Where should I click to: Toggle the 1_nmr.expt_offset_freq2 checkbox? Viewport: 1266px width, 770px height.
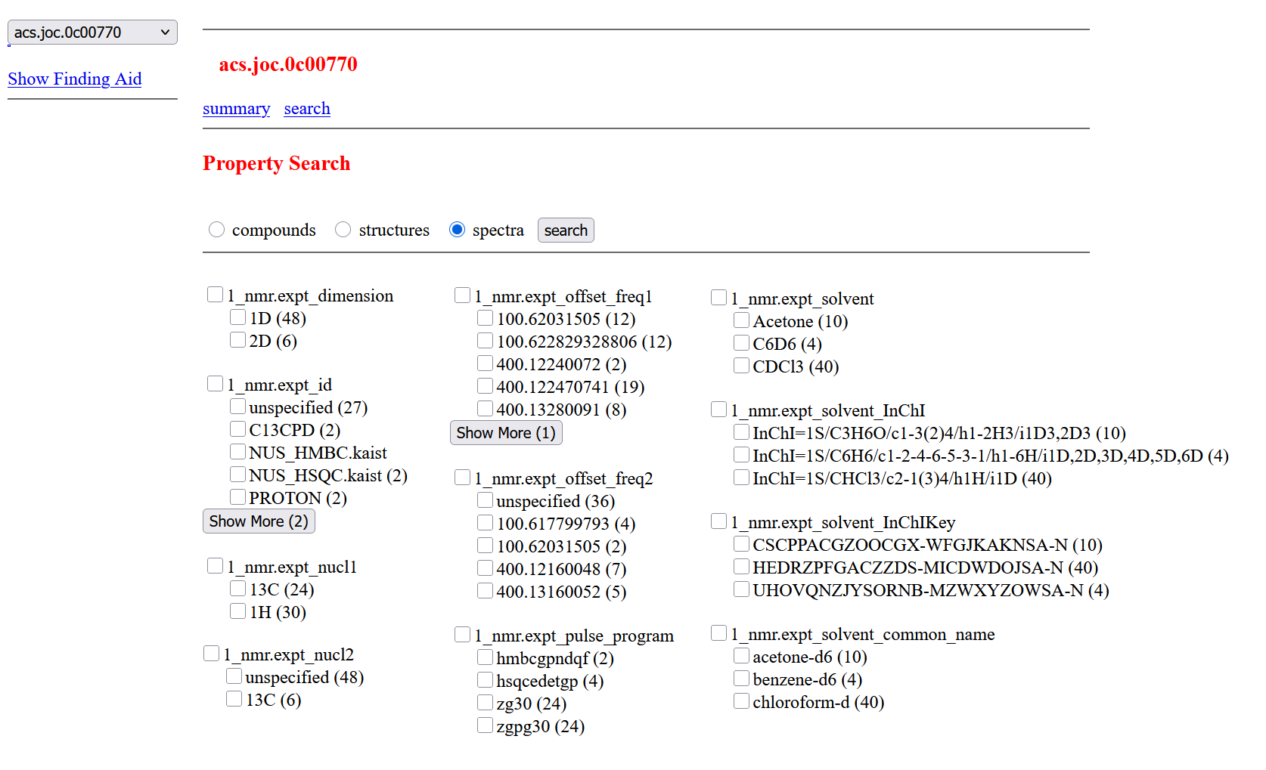[462, 478]
